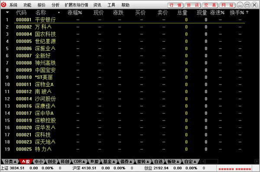This screenshot has width=260, height=172.
Task: Click the 网站 button
Action: tap(227, 5)
